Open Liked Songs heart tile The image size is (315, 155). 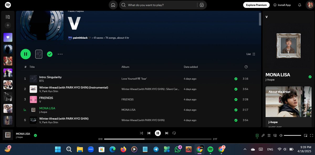[x=8, y=37]
